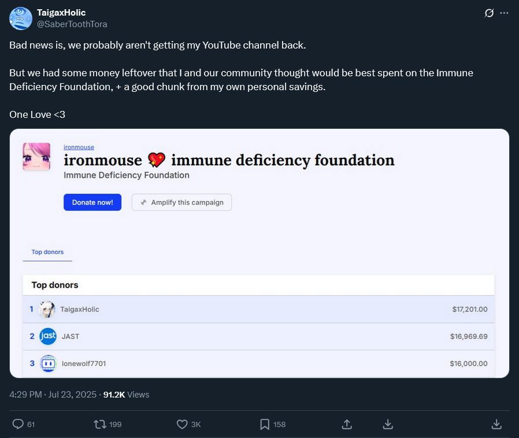Image resolution: width=519 pixels, height=438 pixels.
Task: Select the Top donors tab
Action: click(x=47, y=252)
